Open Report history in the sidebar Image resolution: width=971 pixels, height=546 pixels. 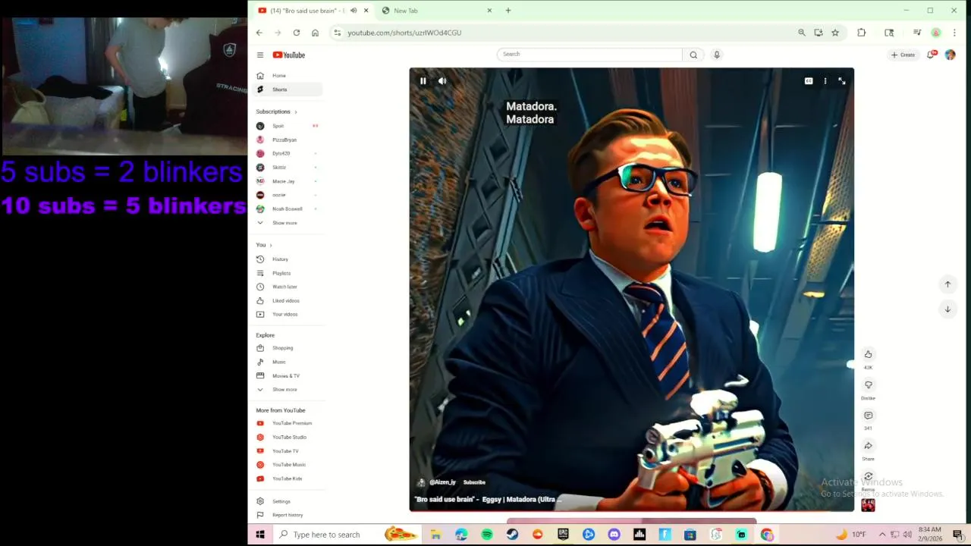(288, 515)
